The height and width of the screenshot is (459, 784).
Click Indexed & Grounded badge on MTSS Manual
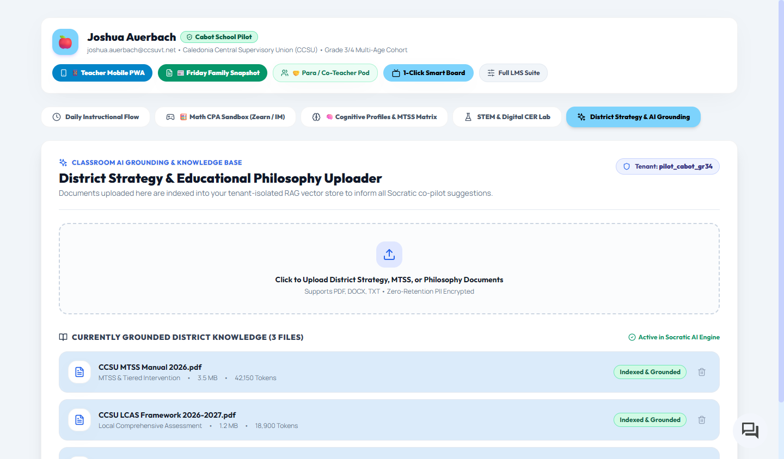tap(650, 372)
